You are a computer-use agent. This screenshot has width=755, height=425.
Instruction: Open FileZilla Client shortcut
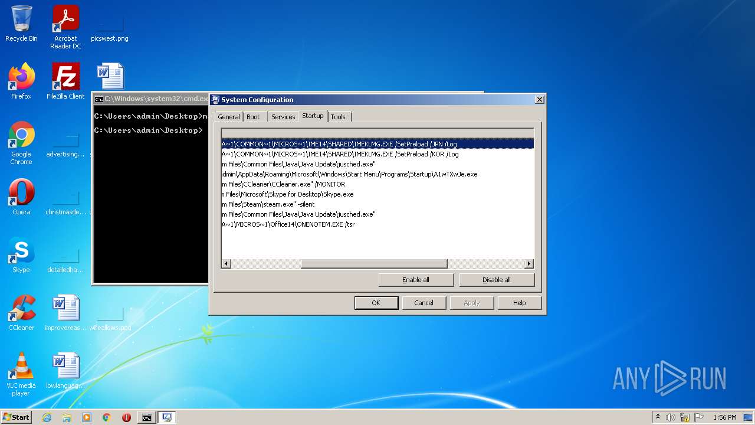pos(65,81)
